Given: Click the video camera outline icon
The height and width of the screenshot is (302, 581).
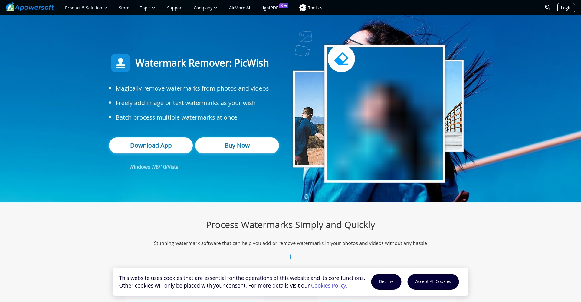Looking at the screenshot, I should [302, 51].
